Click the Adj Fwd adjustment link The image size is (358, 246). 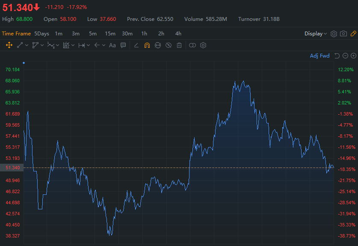coord(320,56)
